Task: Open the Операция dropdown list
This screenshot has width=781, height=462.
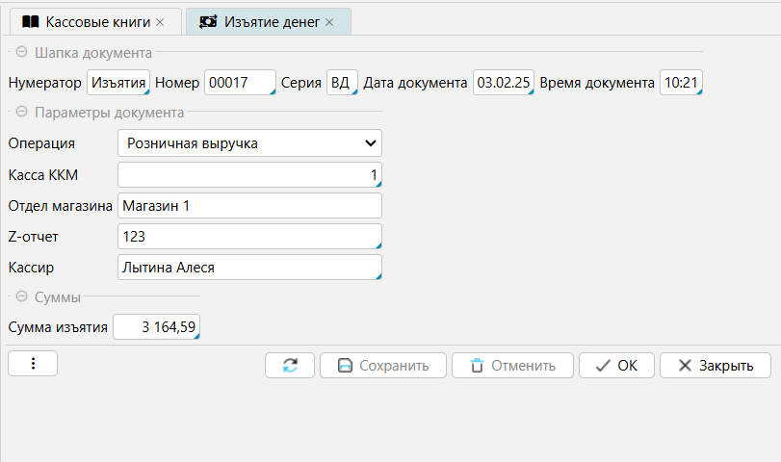Action: [x=249, y=143]
